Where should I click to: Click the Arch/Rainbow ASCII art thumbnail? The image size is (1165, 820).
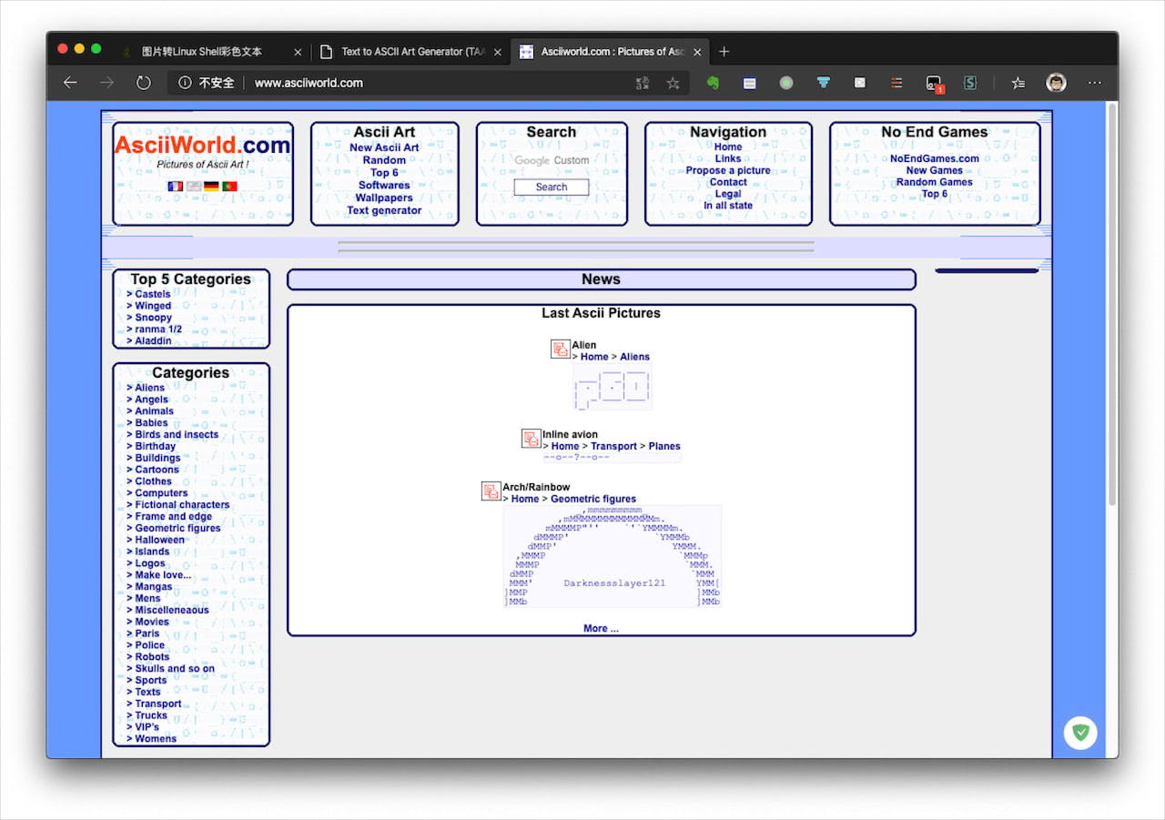pyautogui.click(x=612, y=556)
